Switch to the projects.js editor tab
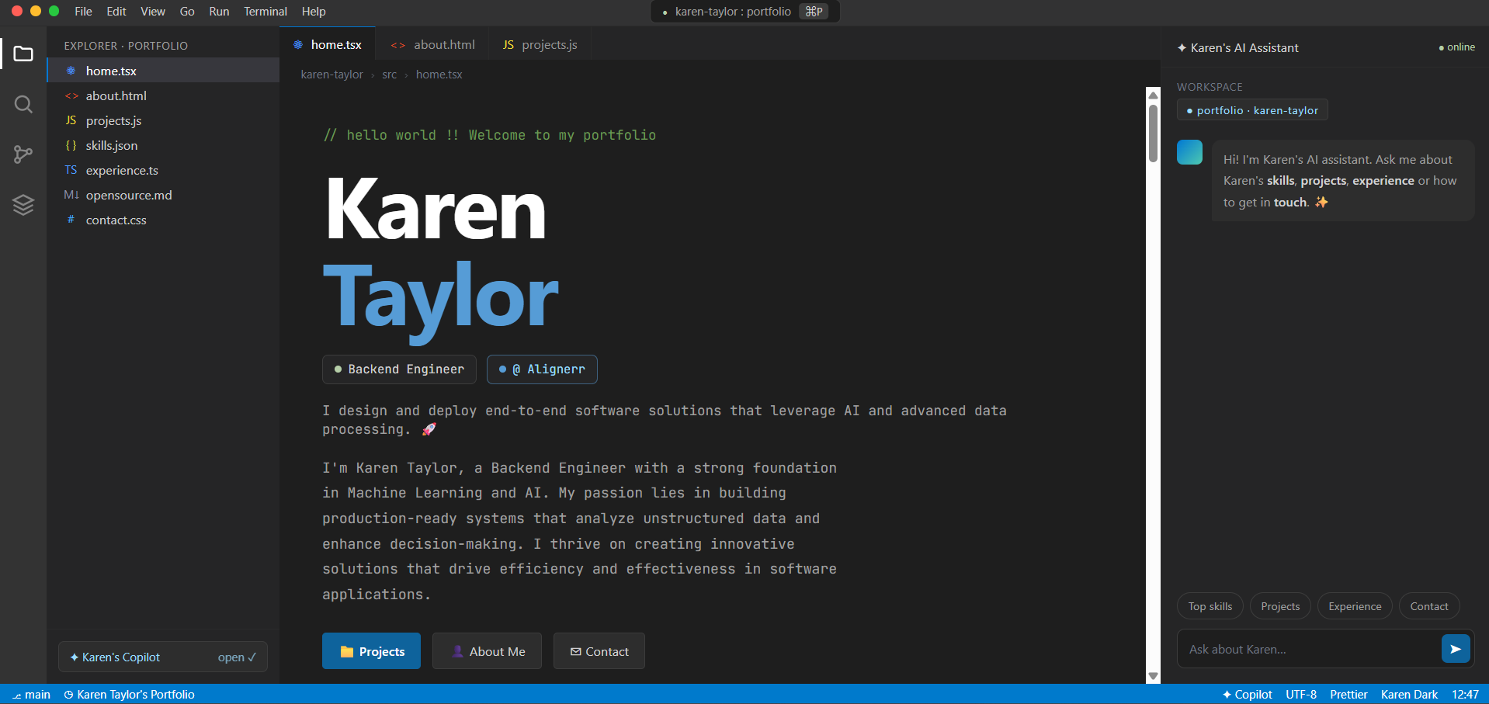Viewport: 1489px width, 704px height. [540, 44]
